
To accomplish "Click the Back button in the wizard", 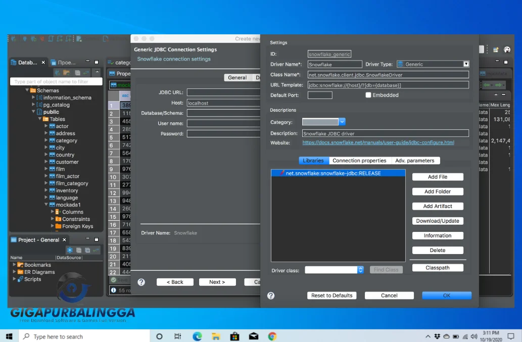I will [175, 282].
